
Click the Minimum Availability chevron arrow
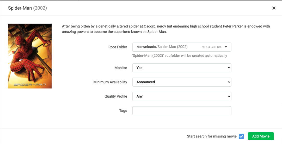coord(229,82)
